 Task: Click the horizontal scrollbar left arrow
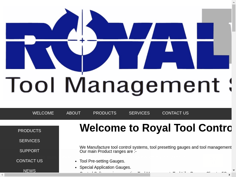[x=2, y=175]
